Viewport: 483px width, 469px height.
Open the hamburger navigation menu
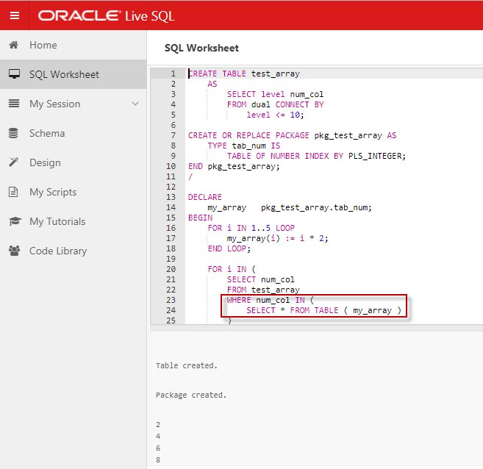[15, 15]
